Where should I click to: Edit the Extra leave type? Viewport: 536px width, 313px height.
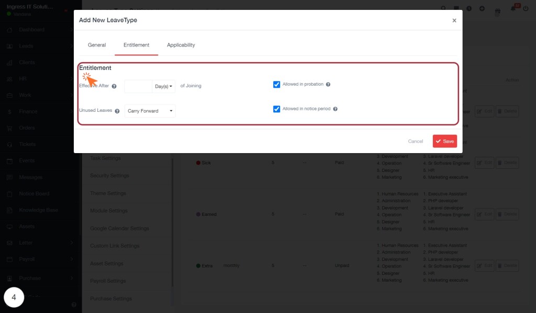point(484,265)
